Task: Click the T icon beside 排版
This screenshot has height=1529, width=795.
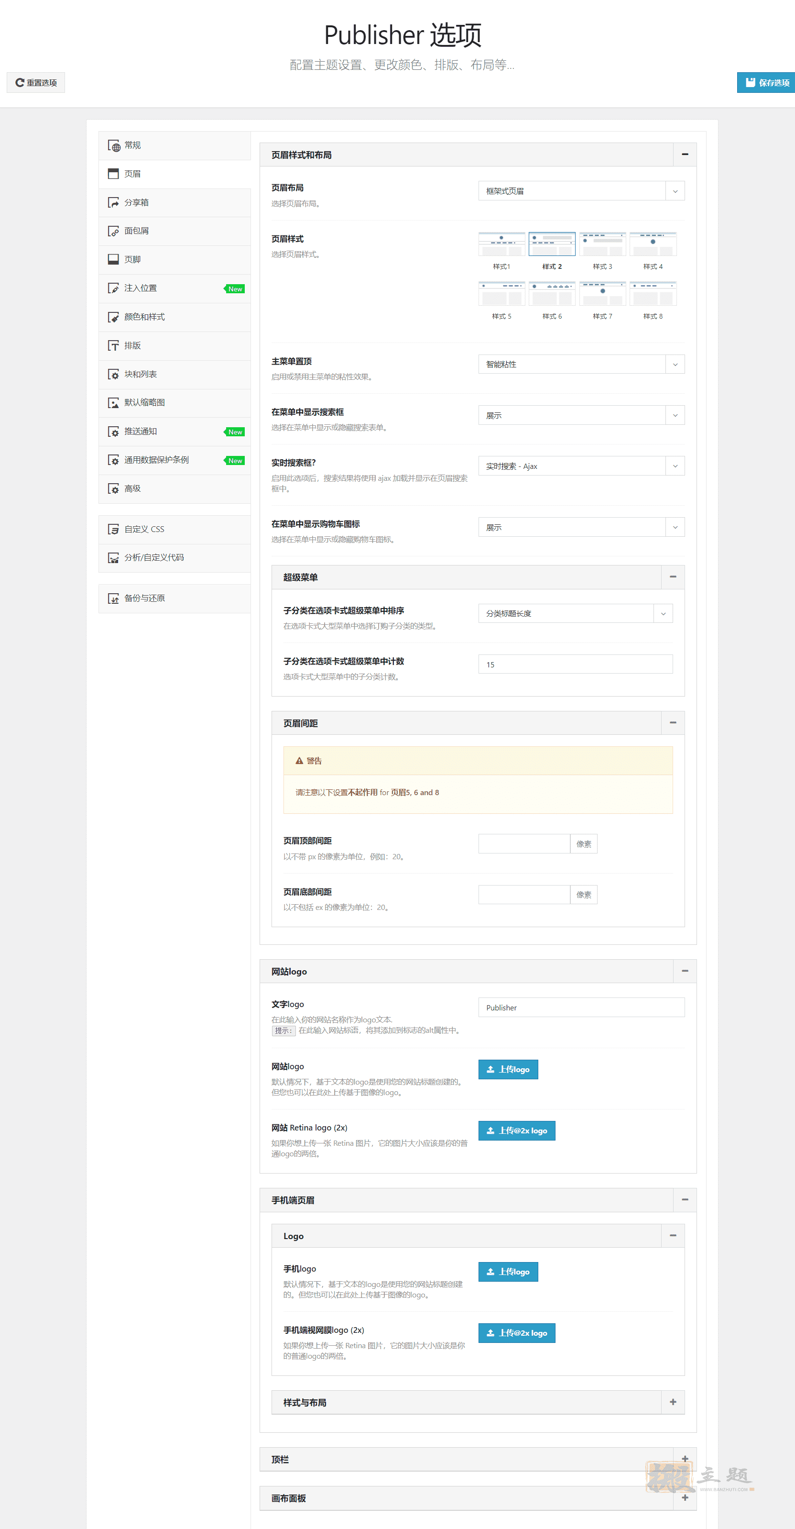Action: [113, 345]
